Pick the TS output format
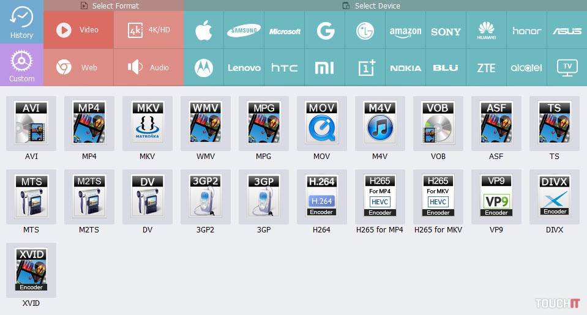 point(555,124)
